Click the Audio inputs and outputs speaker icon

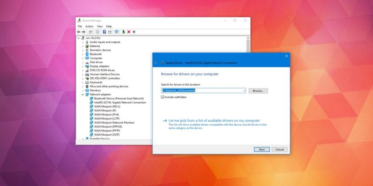coord(87,42)
